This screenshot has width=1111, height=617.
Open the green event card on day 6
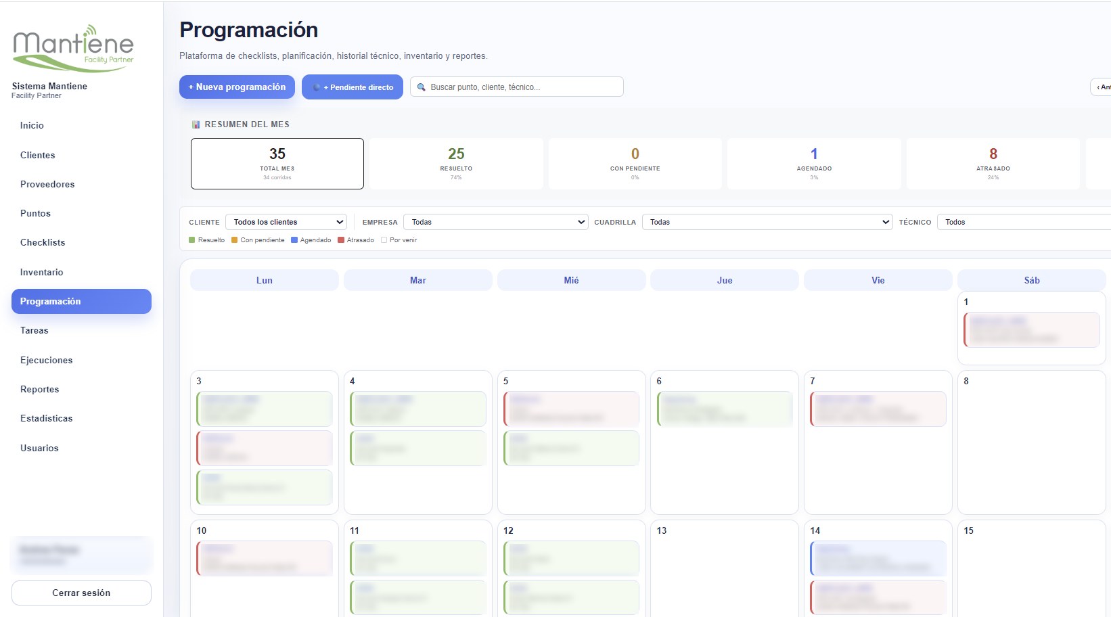coord(725,409)
